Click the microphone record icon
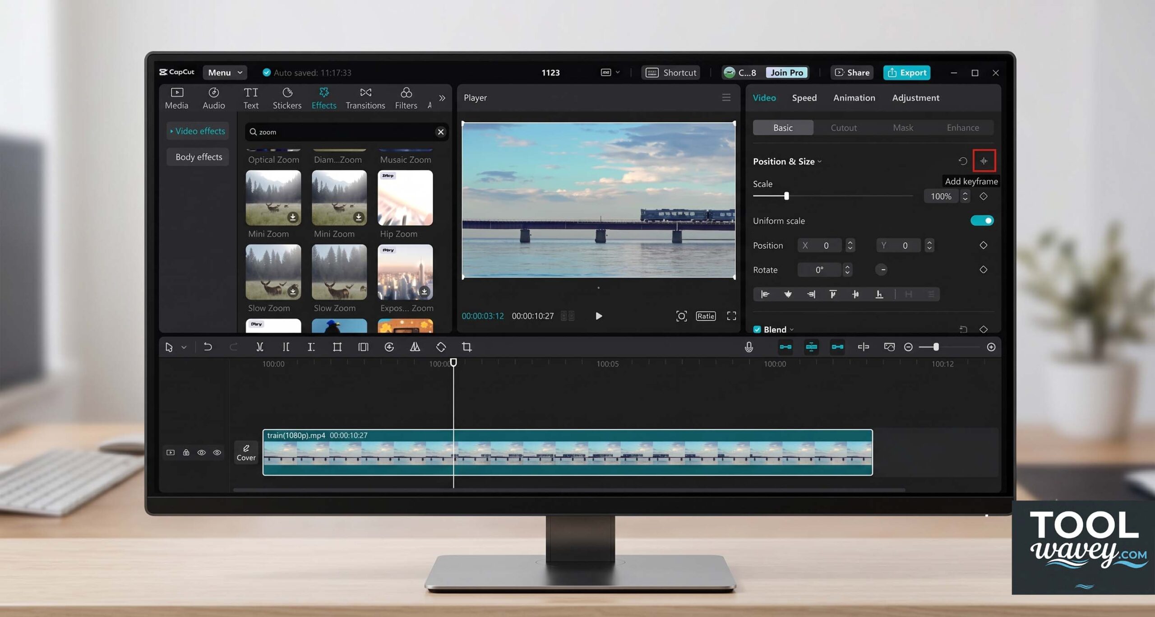Image resolution: width=1155 pixels, height=617 pixels. click(x=748, y=347)
